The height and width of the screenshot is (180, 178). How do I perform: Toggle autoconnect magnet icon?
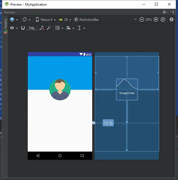(23, 28)
